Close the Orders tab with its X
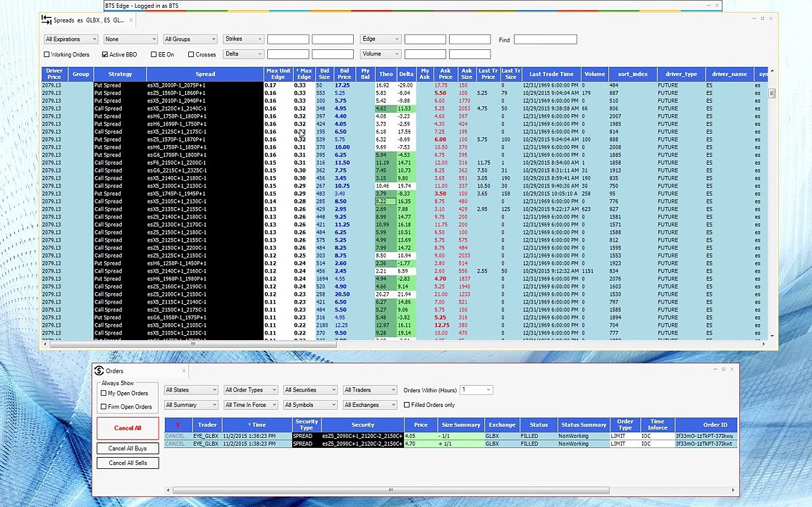The image size is (812, 507). coord(184,370)
